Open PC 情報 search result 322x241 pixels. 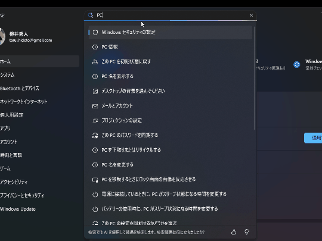pyautogui.click(x=170, y=47)
